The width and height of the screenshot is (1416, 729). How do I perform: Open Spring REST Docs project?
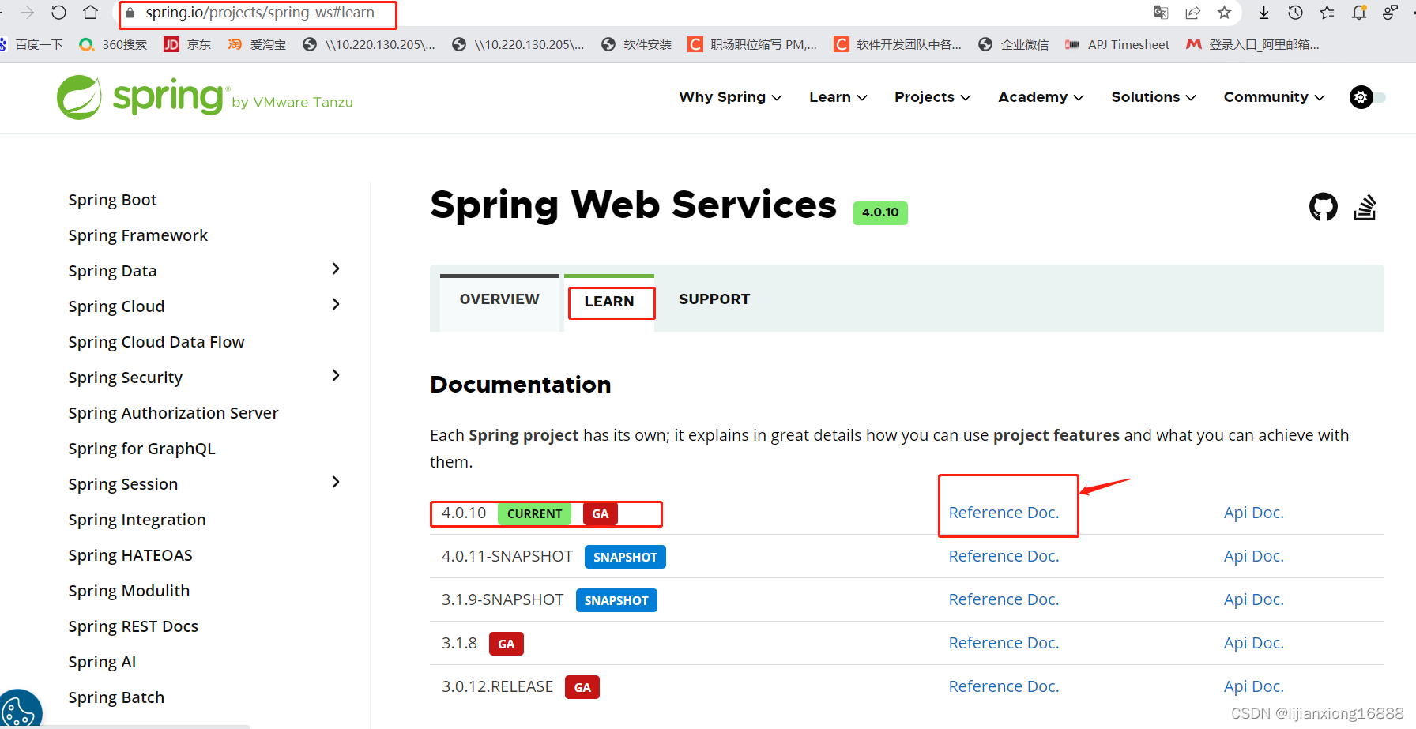click(133, 626)
